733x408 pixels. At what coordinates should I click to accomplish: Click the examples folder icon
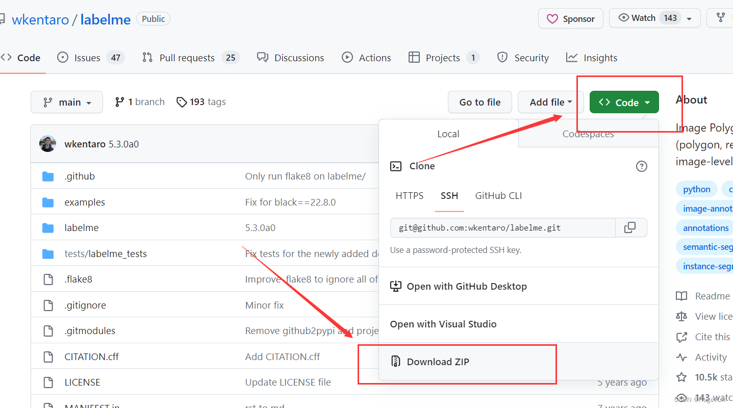(48, 202)
